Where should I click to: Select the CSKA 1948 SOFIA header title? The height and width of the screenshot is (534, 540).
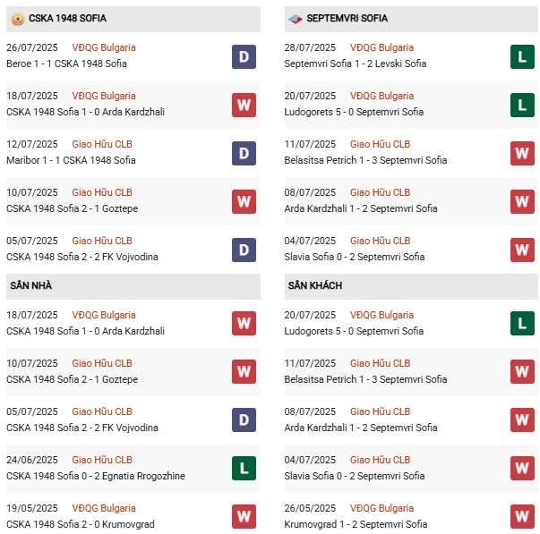pos(67,18)
